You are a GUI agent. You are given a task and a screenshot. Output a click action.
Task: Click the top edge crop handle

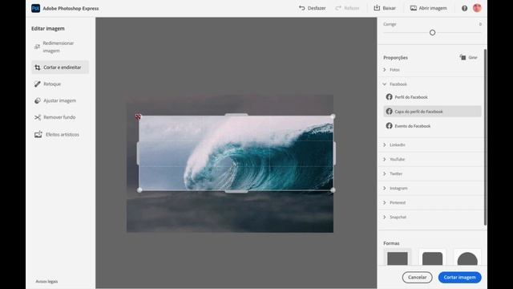click(x=236, y=115)
